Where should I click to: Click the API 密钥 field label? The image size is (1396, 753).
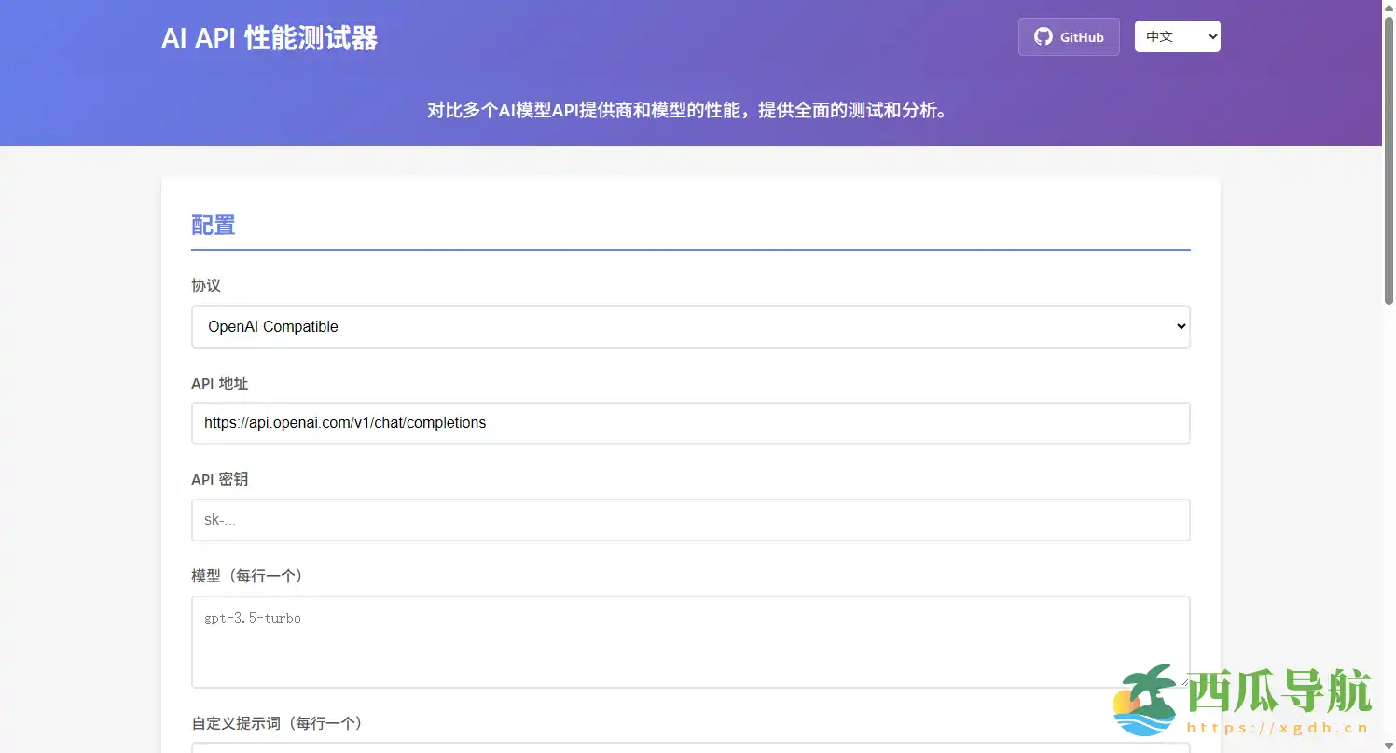click(x=220, y=480)
